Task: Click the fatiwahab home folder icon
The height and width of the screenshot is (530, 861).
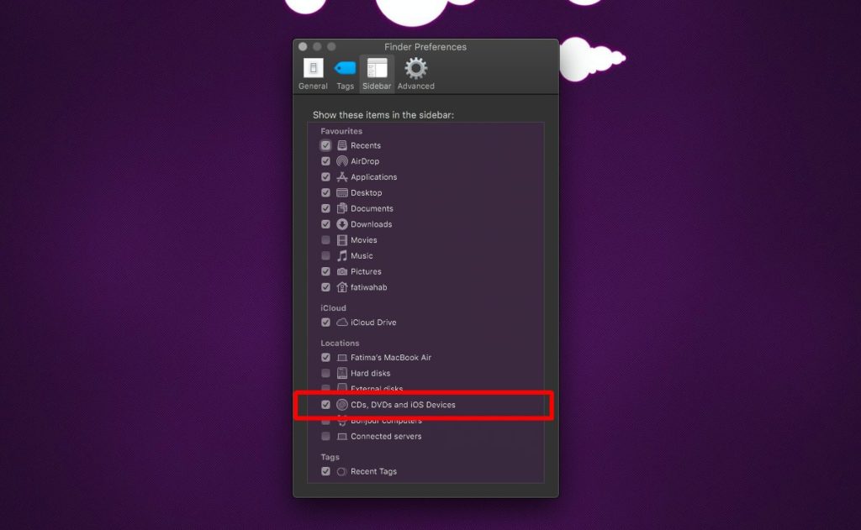Action: (x=342, y=286)
